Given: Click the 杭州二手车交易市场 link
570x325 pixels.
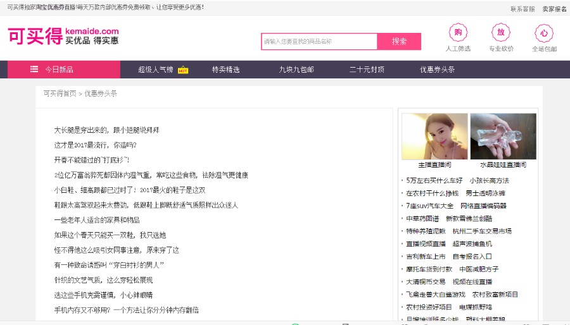Looking at the screenshot, I should 482,231.
